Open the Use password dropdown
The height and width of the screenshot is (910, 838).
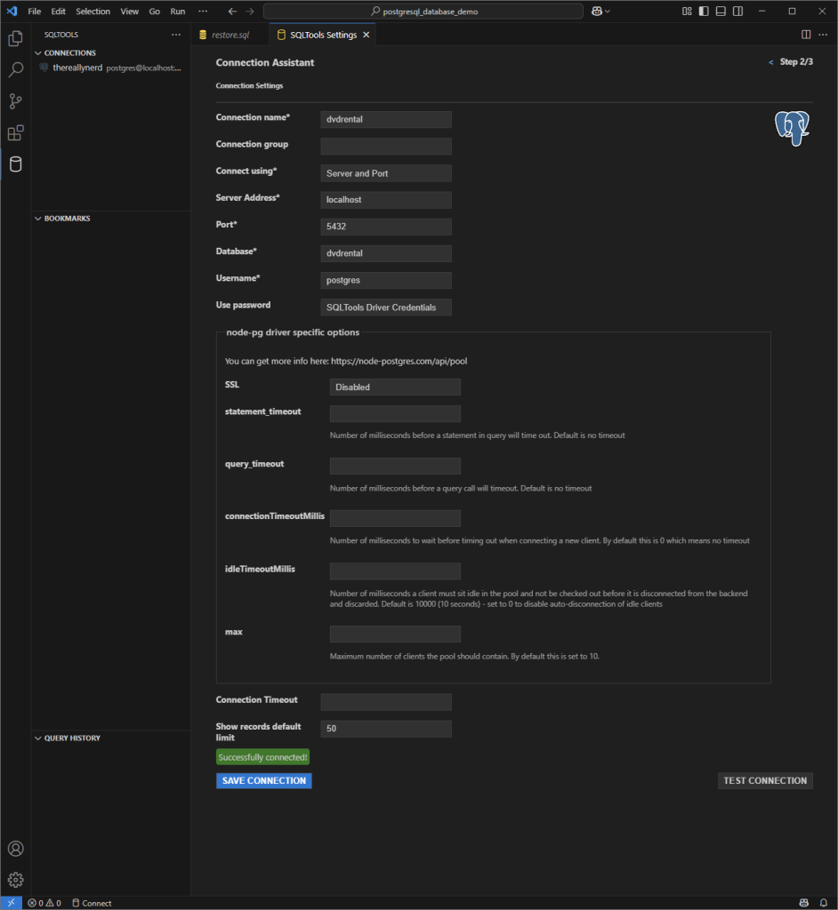tap(386, 307)
